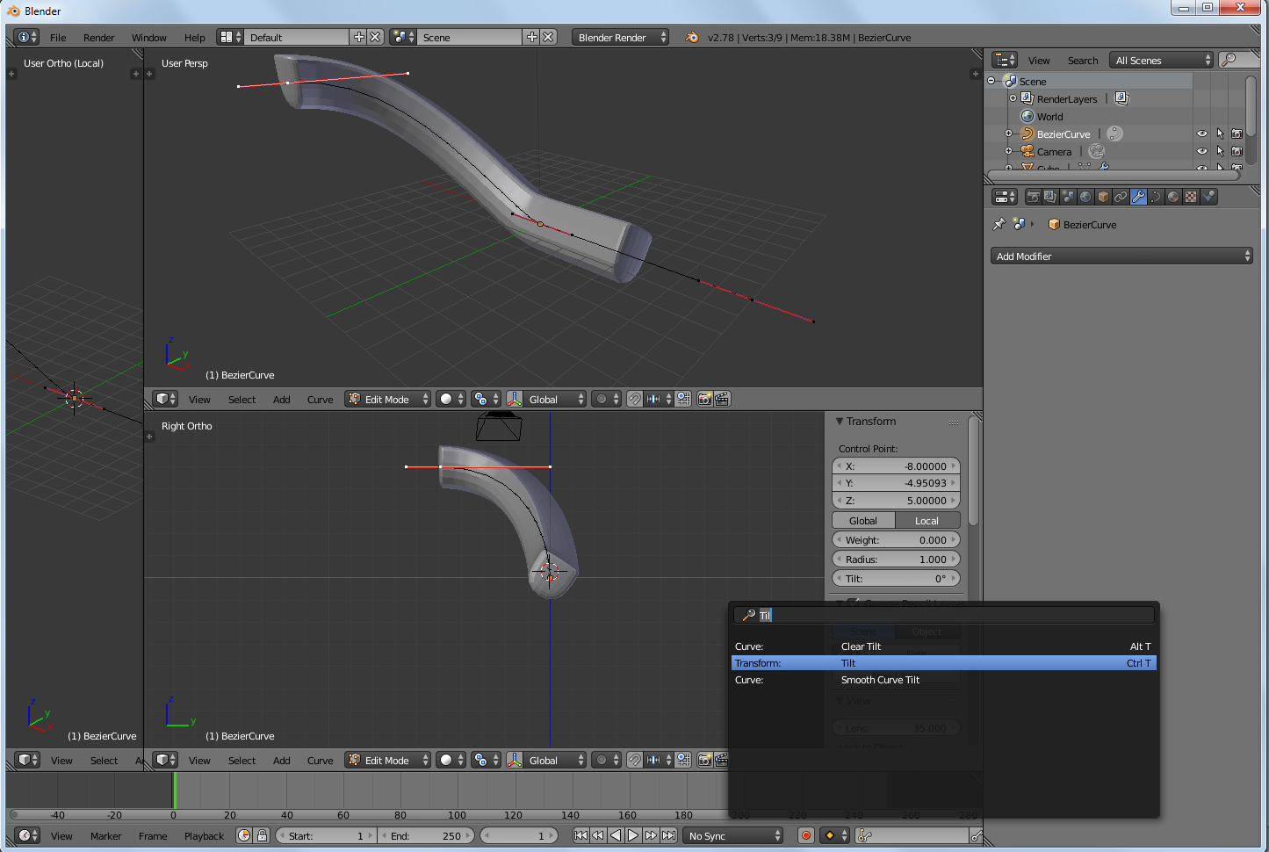
Task: Click the End frame field in timeline
Action: 428,835
